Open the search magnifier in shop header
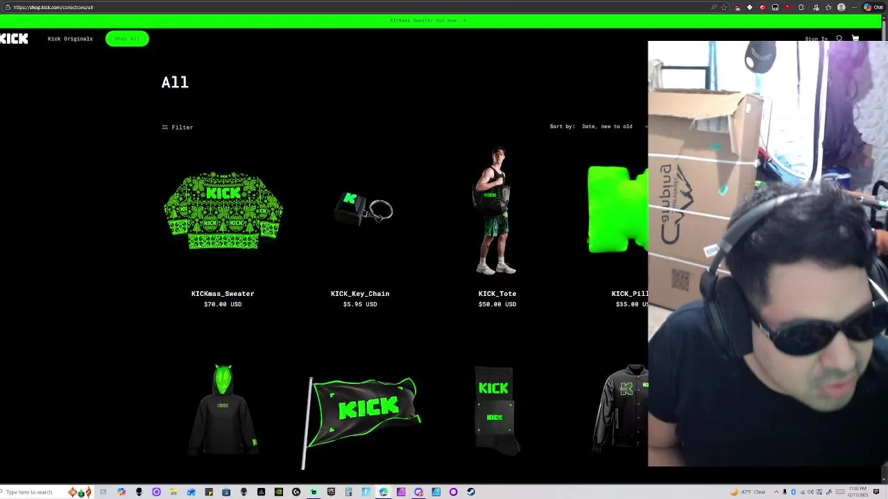888x499 pixels. pyautogui.click(x=839, y=39)
